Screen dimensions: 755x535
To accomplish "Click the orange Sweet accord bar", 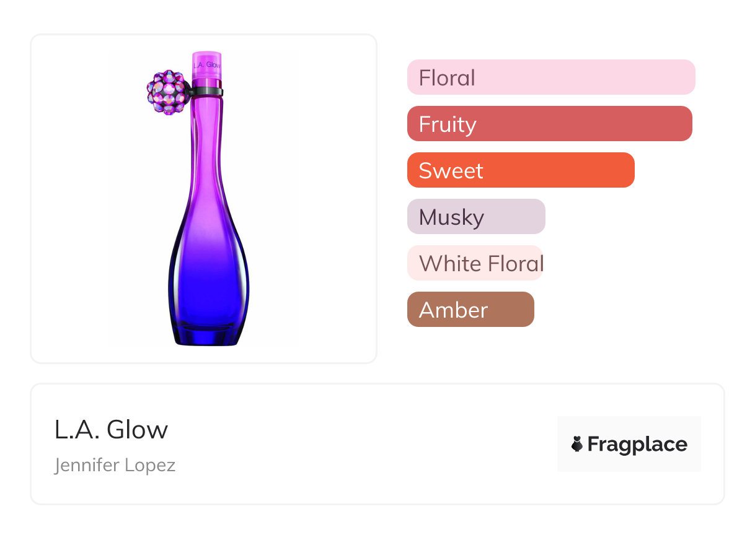I will [x=521, y=170].
